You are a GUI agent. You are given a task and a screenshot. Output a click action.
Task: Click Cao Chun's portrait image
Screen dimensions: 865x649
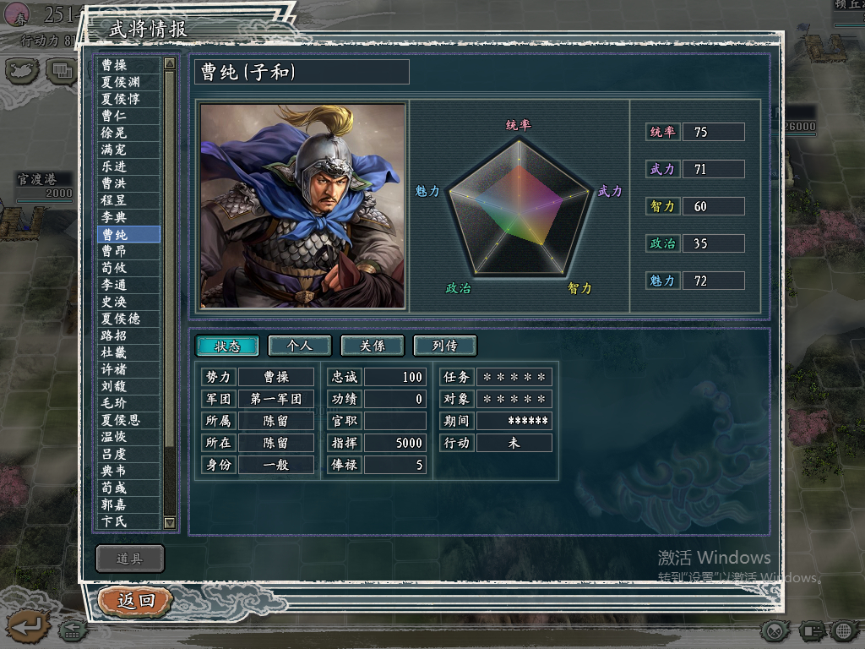302,206
